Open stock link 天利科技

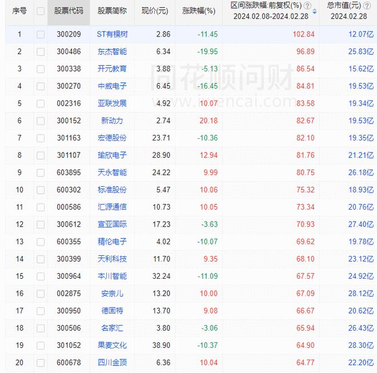pos(112,259)
